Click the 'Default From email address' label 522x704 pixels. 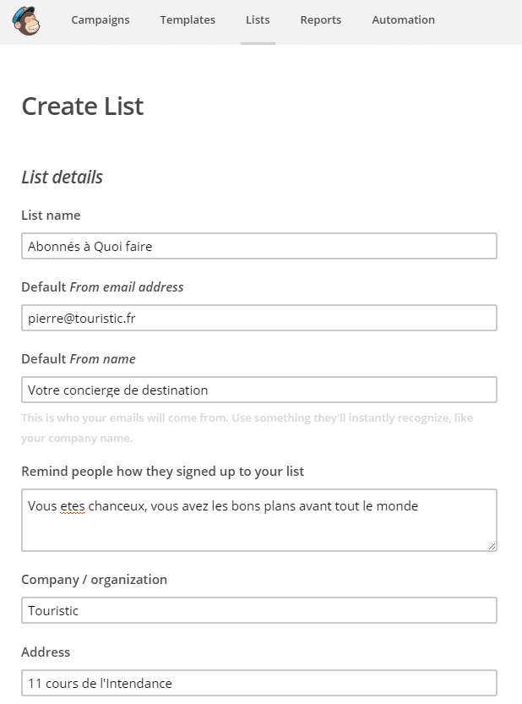point(102,287)
